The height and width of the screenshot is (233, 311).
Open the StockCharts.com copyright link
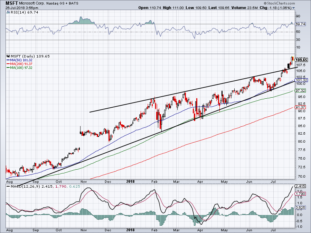pyautogui.click(x=279, y=3)
